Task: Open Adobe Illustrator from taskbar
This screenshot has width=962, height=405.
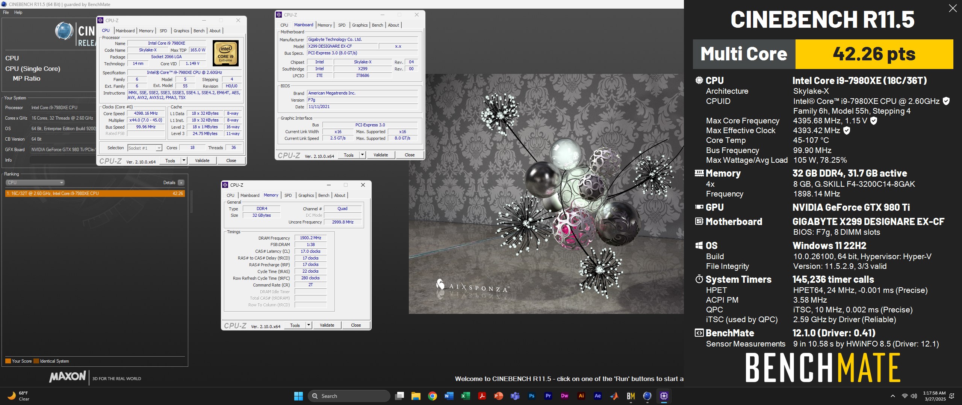Action: (x=581, y=396)
